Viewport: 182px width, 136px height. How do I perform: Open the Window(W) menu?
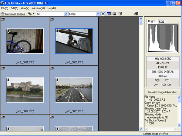click(38, 8)
